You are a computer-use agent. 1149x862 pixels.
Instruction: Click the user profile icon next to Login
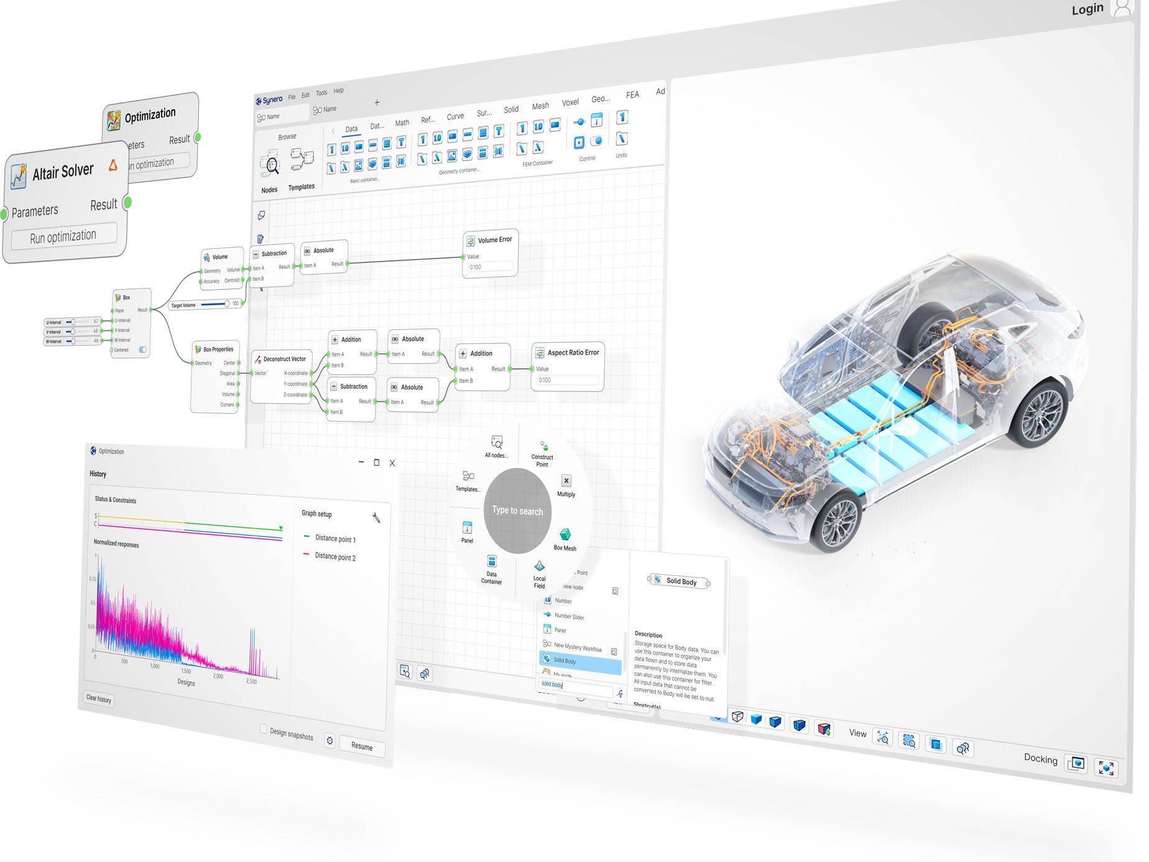point(1122,7)
